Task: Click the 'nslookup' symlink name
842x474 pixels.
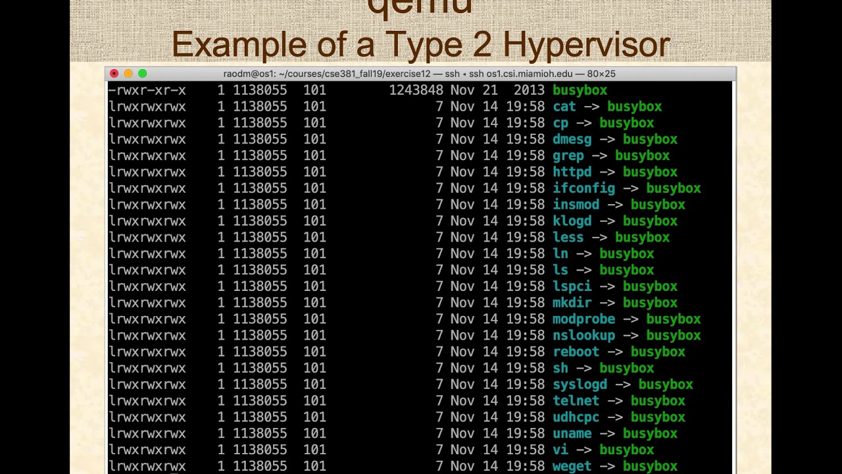Action: tap(583, 336)
